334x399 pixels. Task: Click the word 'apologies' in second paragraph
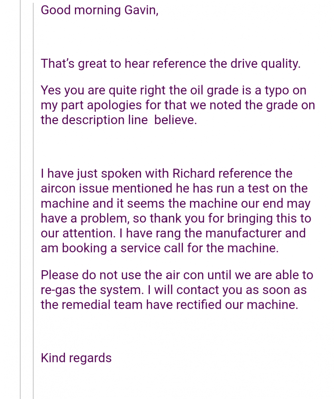click(x=114, y=106)
